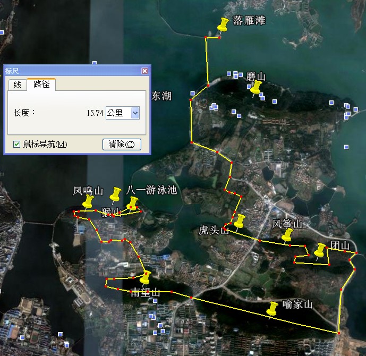Image resolution: width=366 pixels, height=356 pixels.
Task: Click the 落雁滩 yellow pushpin
Action: point(223,25)
